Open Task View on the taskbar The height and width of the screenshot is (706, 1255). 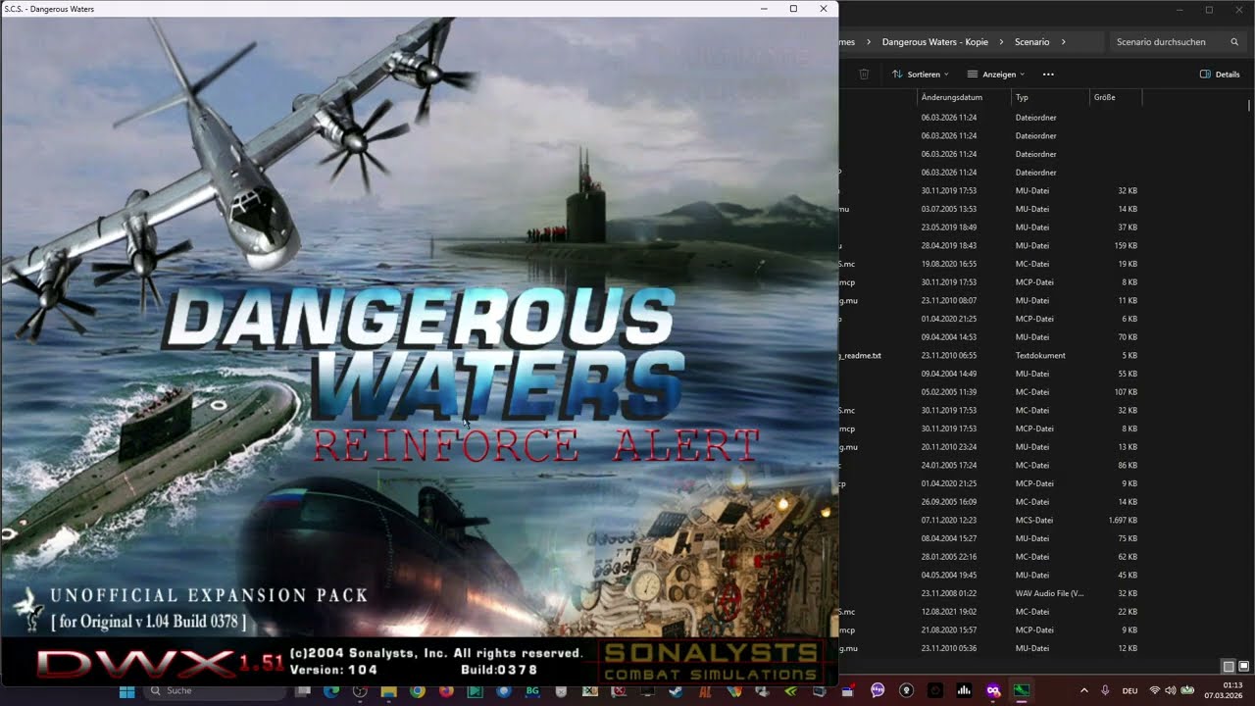[303, 691]
